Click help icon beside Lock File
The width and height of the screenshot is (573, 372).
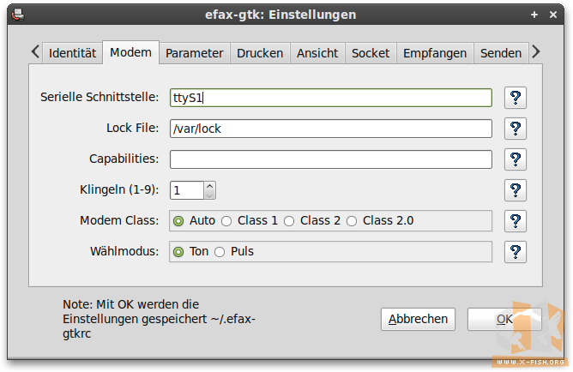click(x=516, y=129)
